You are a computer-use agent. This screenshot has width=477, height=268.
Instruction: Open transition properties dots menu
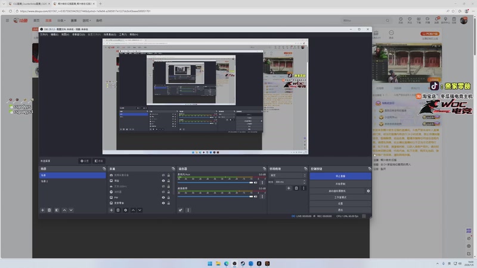click(x=303, y=188)
